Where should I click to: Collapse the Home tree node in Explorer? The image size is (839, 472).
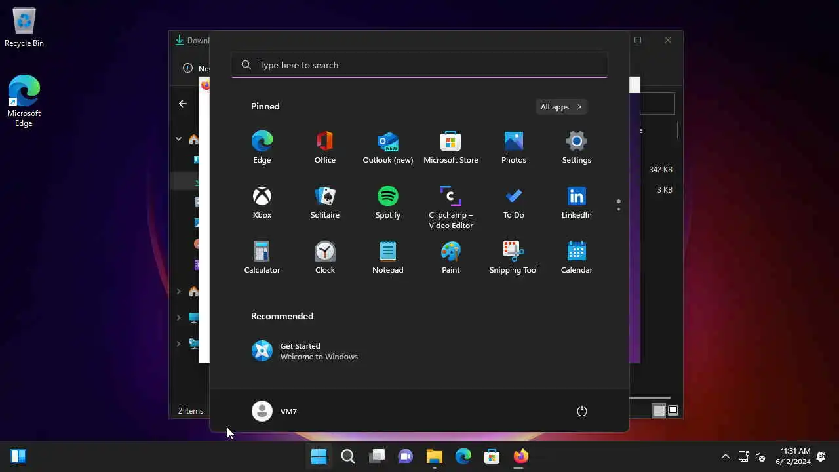tap(178, 139)
